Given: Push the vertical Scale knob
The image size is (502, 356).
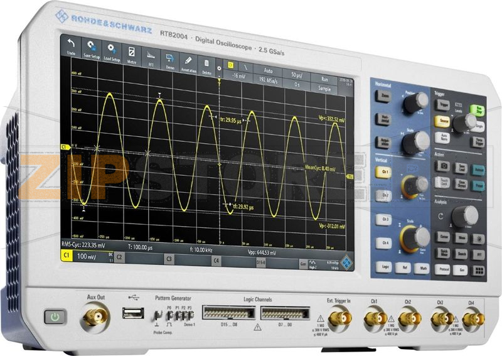Looking at the screenshot, I should click(416, 238).
